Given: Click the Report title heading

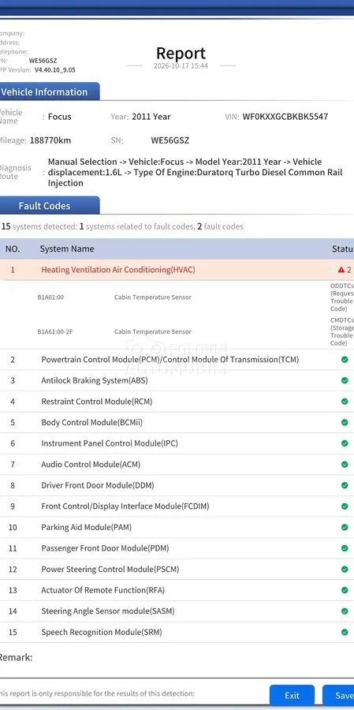Looking at the screenshot, I should pos(181,53).
